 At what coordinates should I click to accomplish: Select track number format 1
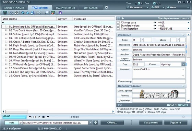136,3
